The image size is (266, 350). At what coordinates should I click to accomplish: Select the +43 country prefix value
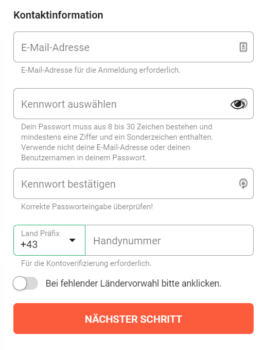click(x=29, y=245)
